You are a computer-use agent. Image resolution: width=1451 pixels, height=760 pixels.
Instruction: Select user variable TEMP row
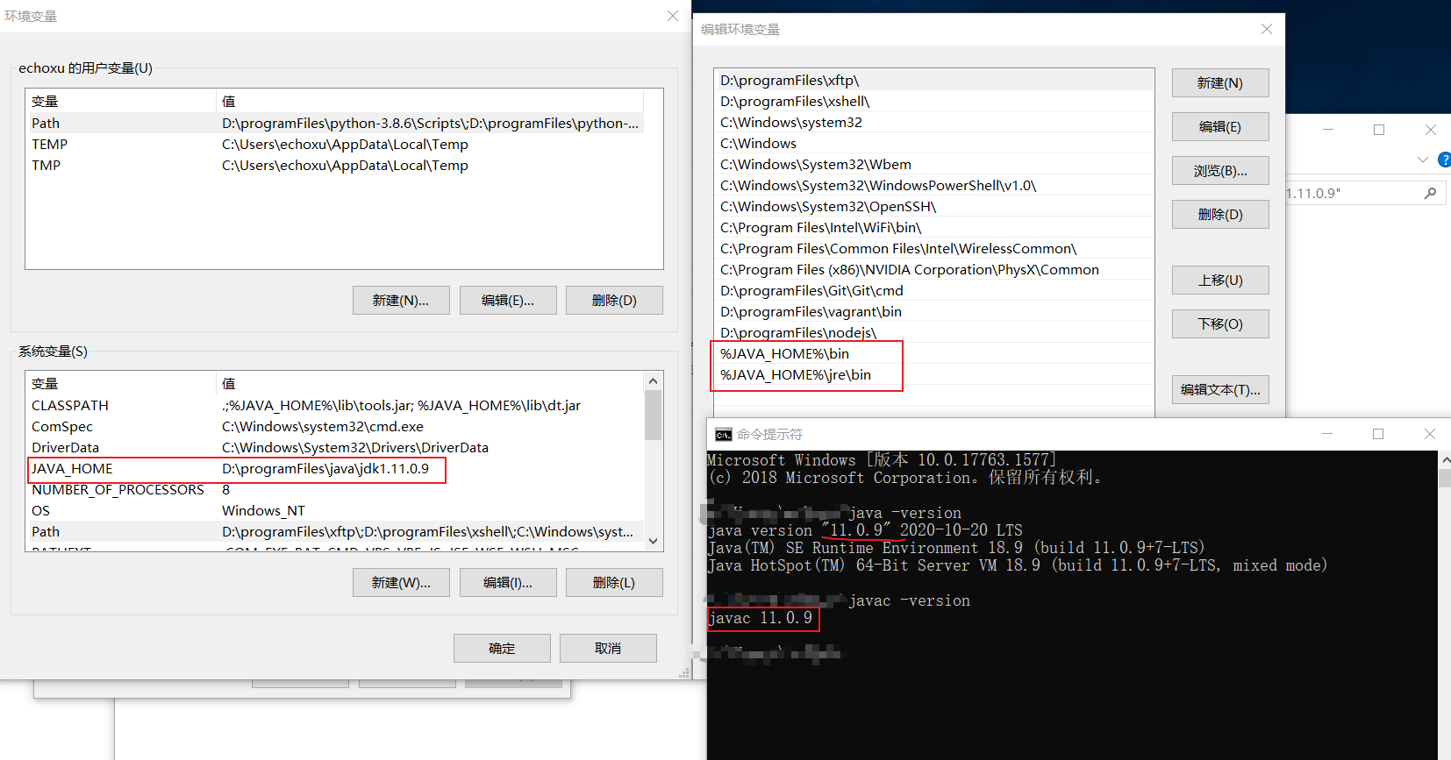tap(336, 145)
